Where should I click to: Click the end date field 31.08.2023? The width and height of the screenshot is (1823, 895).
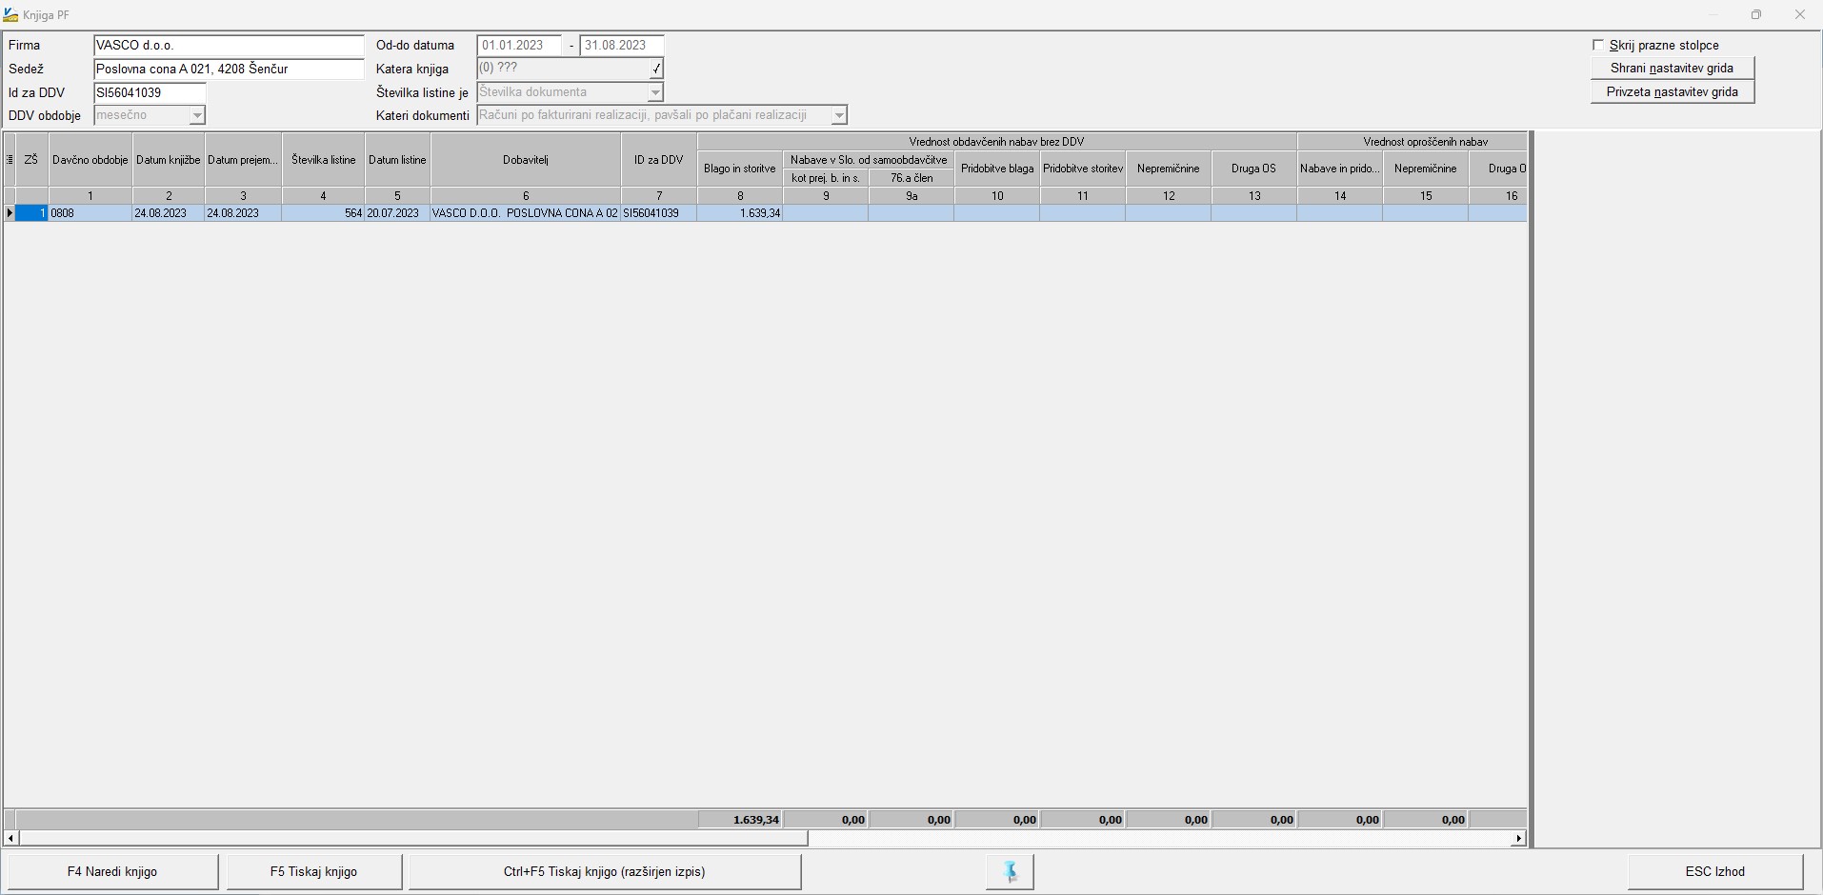[x=621, y=45]
